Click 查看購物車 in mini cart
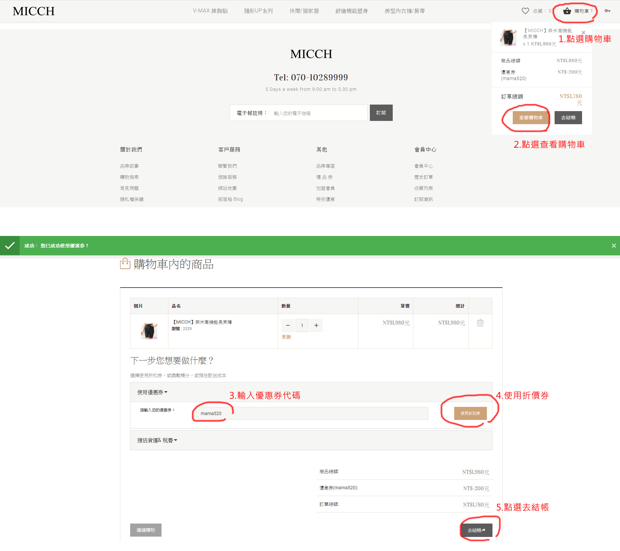Screen dimensions: 620x551 (531, 118)
